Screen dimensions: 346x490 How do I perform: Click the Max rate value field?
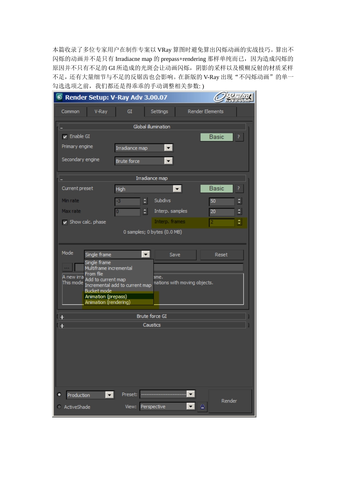[127, 211]
